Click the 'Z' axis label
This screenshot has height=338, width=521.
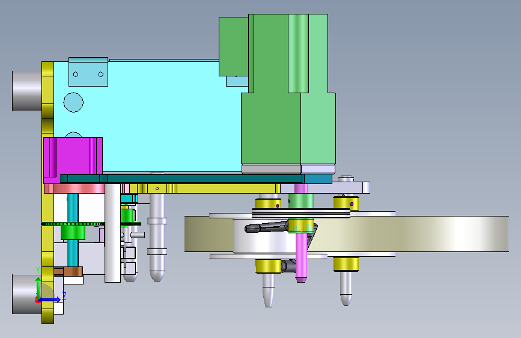point(64,296)
